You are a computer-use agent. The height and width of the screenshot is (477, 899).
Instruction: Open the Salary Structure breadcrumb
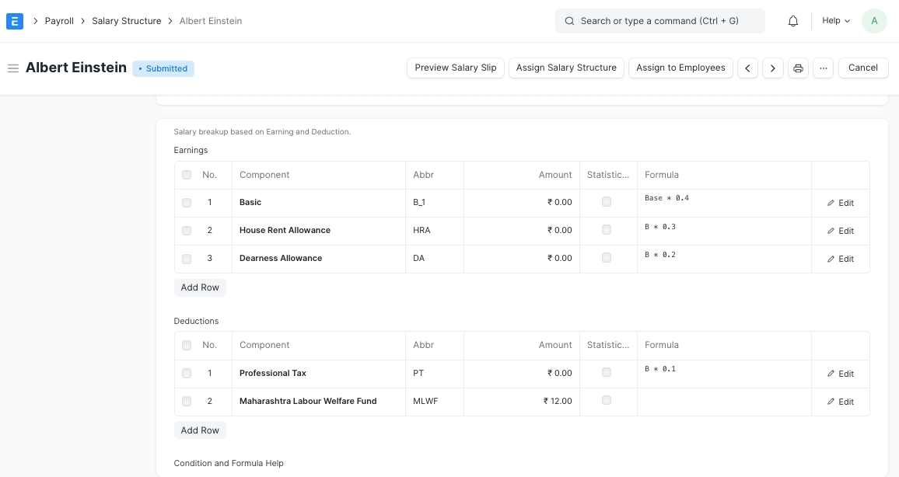point(127,21)
